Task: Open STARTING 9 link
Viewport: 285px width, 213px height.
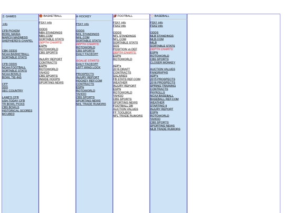Action: (x=158, y=106)
